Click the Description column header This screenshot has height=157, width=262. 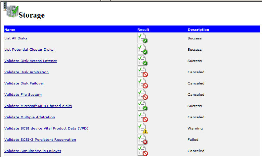click(198, 29)
